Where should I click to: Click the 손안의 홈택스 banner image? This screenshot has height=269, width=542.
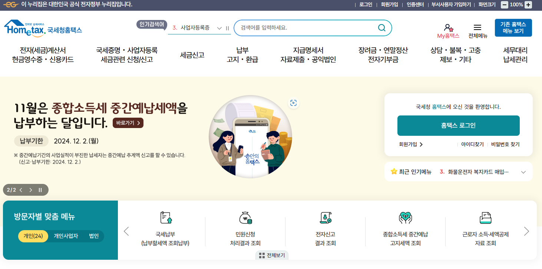251,137
